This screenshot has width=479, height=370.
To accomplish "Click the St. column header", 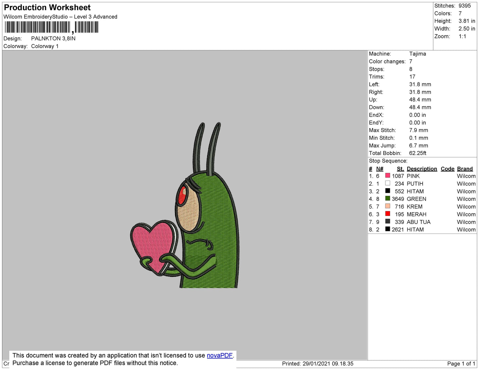I will point(400,169).
